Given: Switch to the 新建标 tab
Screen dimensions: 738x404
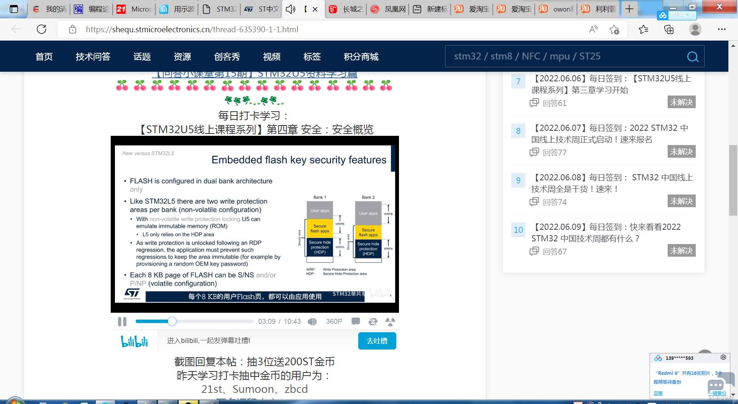Looking at the screenshot, I should [x=430, y=9].
